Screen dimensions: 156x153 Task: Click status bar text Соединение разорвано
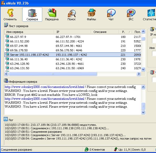(x=16, y=150)
